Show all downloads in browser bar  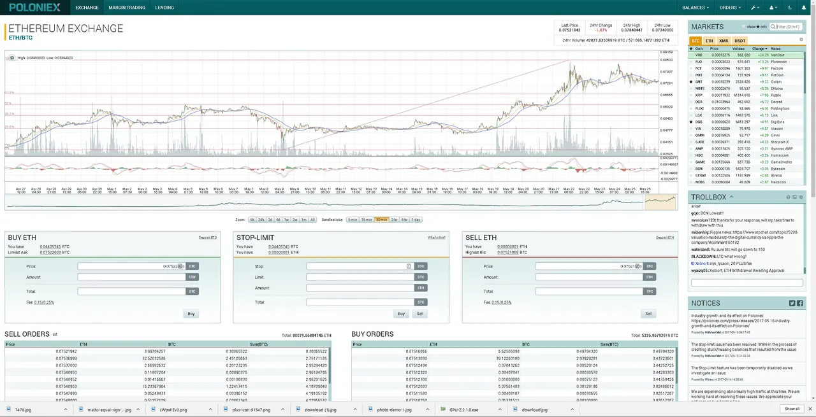click(792, 409)
